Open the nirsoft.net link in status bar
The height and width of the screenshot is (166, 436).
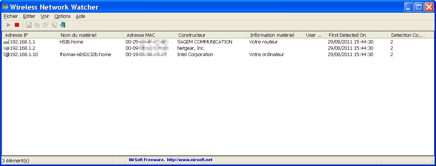[190, 160]
